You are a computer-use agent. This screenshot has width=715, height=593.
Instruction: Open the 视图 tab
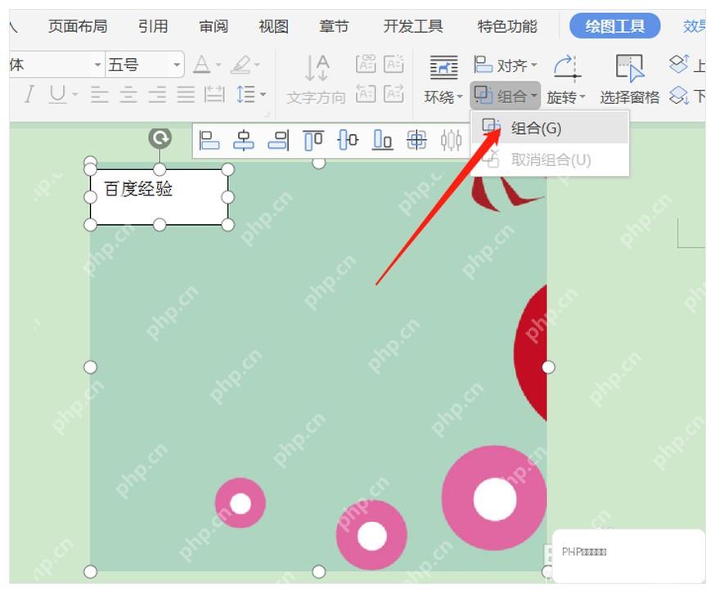pos(273,26)
